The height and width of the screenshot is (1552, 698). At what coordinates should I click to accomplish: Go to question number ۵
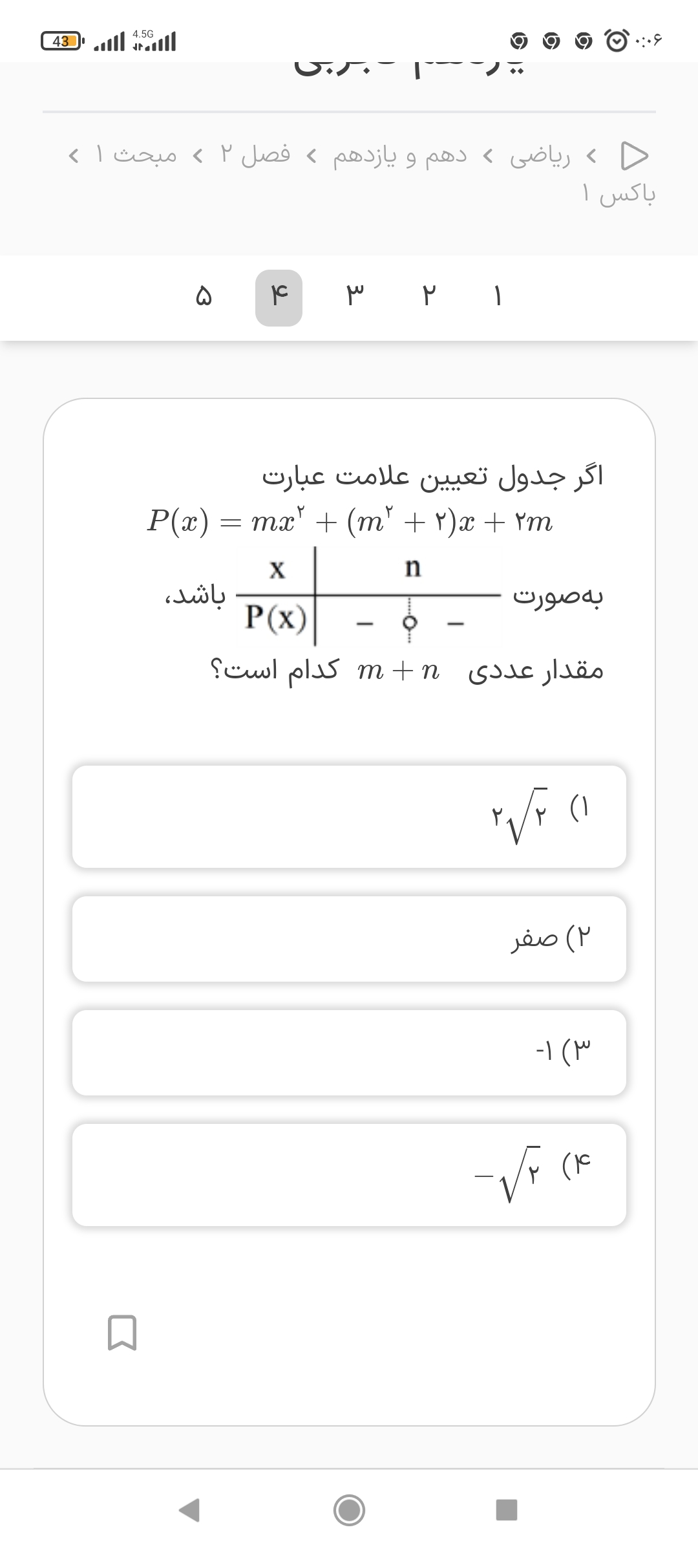[x=203, y=297]
